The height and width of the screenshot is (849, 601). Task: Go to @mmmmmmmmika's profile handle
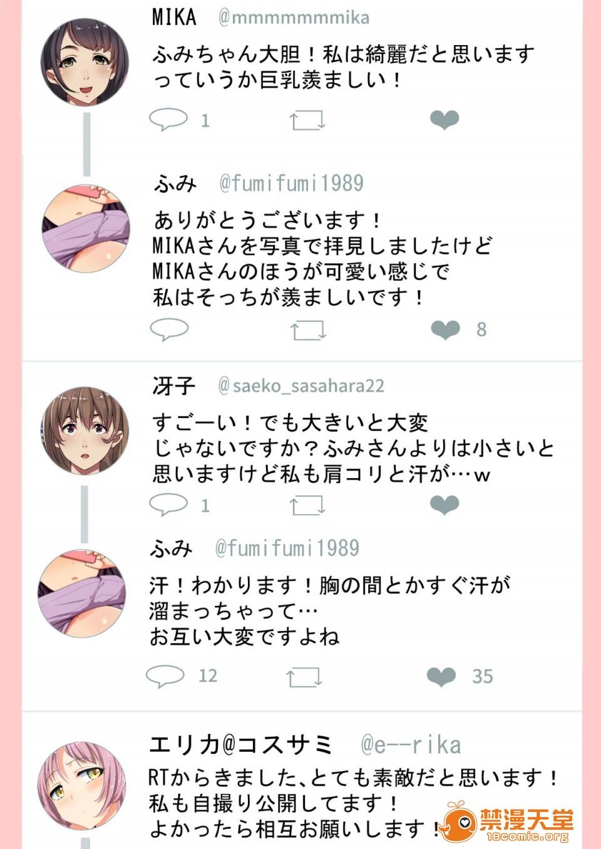(x=294, y=17)
